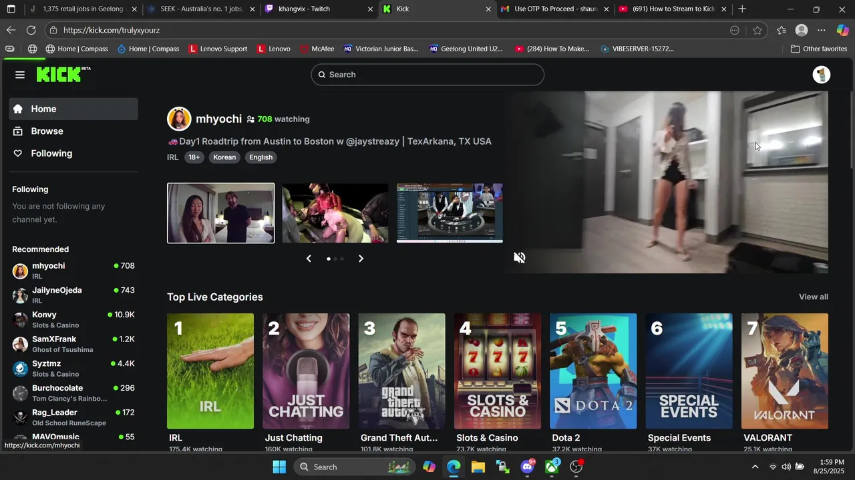Open the Edge settings and more menu
The height and width of the screenshot is (480, 855).
tap(822, 30)
